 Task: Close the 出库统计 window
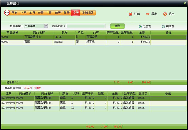coord(184,3)
